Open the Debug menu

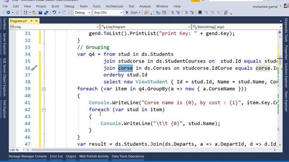[69, 6]
